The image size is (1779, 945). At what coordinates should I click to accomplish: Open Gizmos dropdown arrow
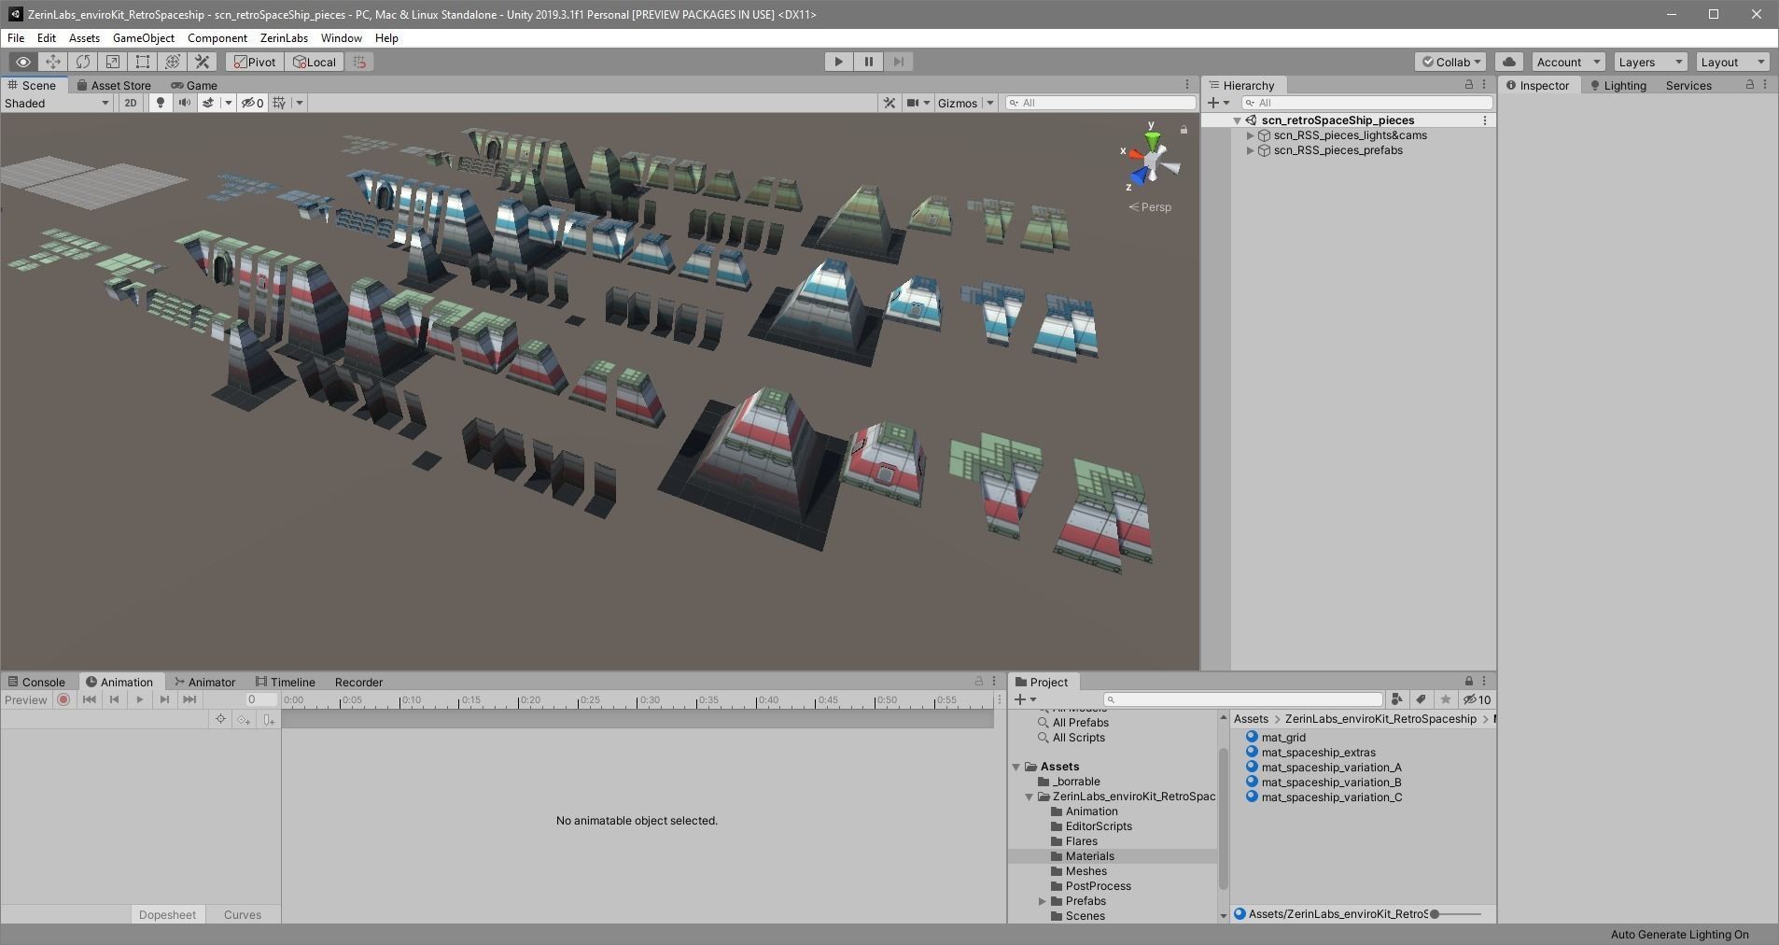click(x=990, y=103)
